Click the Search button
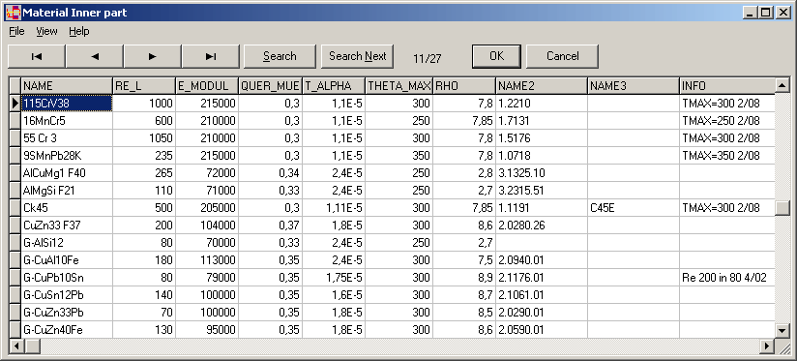The width and height of the screenshot is (797, 361). (280, 56)
